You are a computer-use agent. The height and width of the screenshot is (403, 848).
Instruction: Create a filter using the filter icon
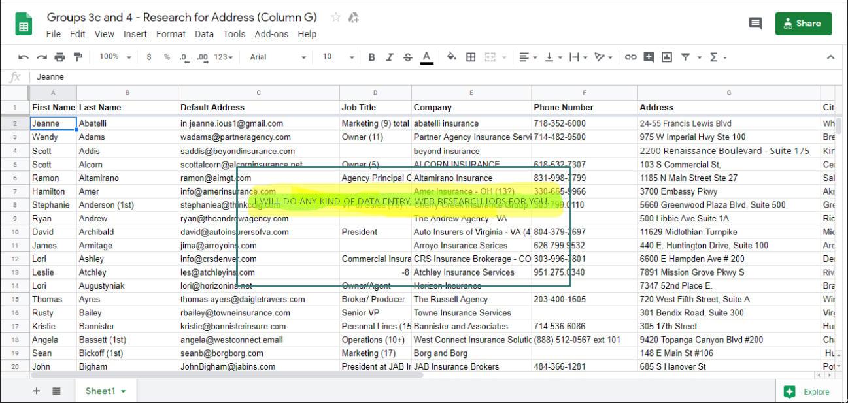click(686, 57)
